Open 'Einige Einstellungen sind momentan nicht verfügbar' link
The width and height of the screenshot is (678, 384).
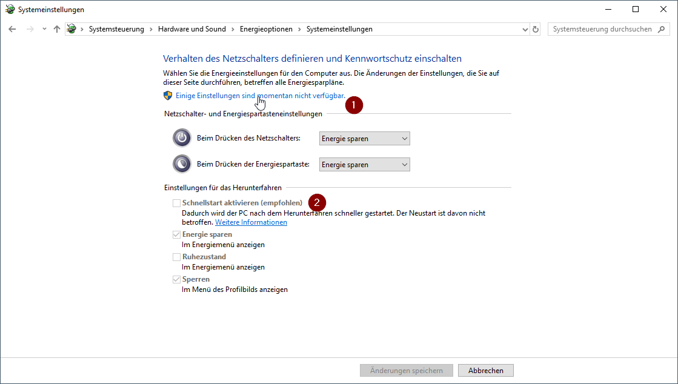pos(261,96)
